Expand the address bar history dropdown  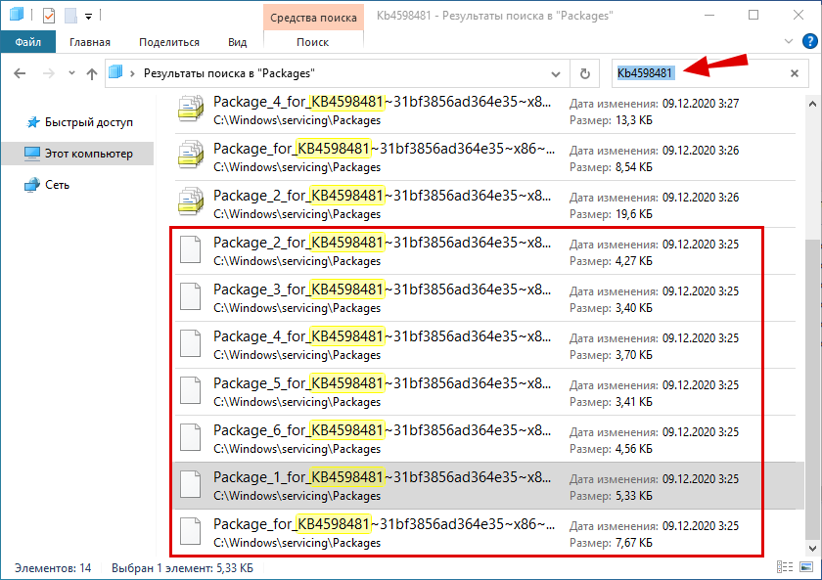(556, 74)
